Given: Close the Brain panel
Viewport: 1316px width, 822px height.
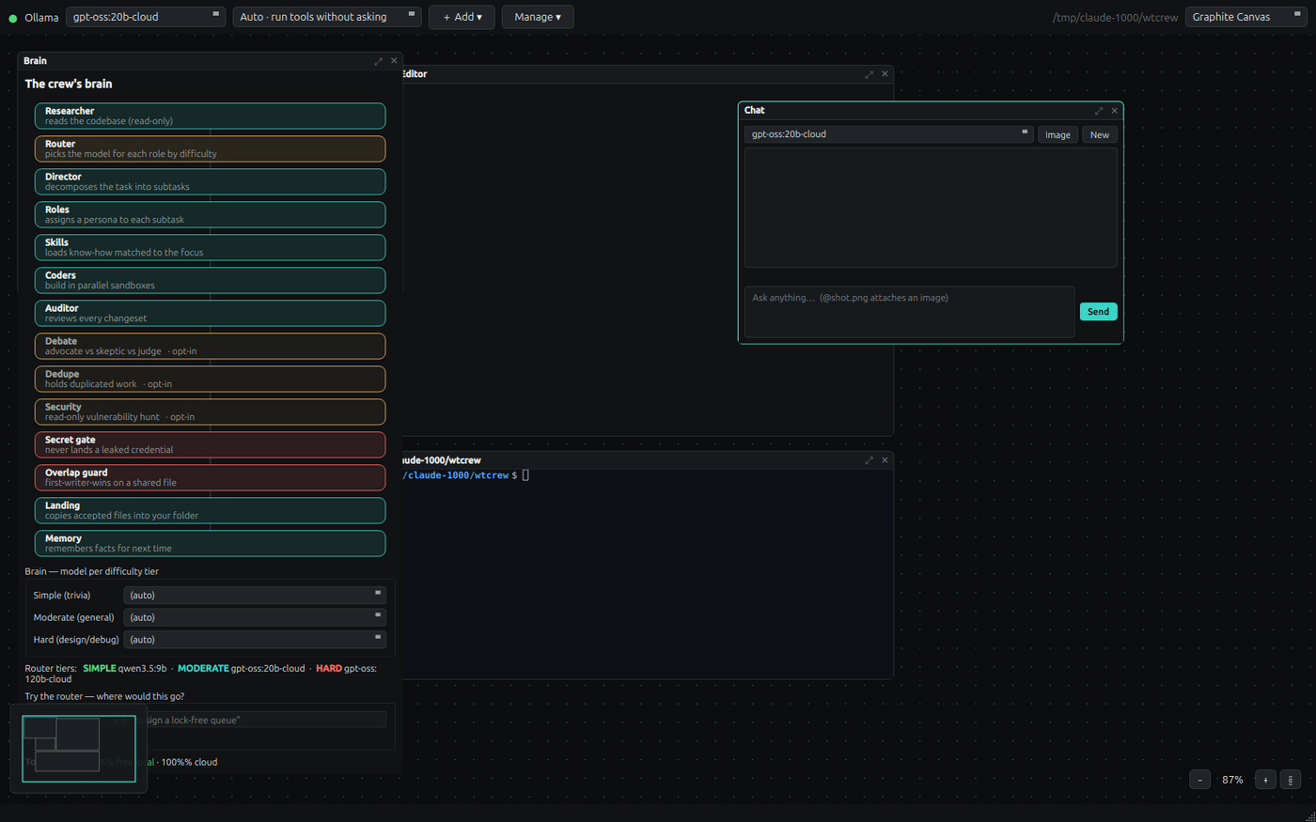Looking at the screenshot, I should [x=394, y=61].
